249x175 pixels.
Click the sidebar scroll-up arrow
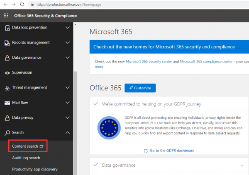coord(76,25)
